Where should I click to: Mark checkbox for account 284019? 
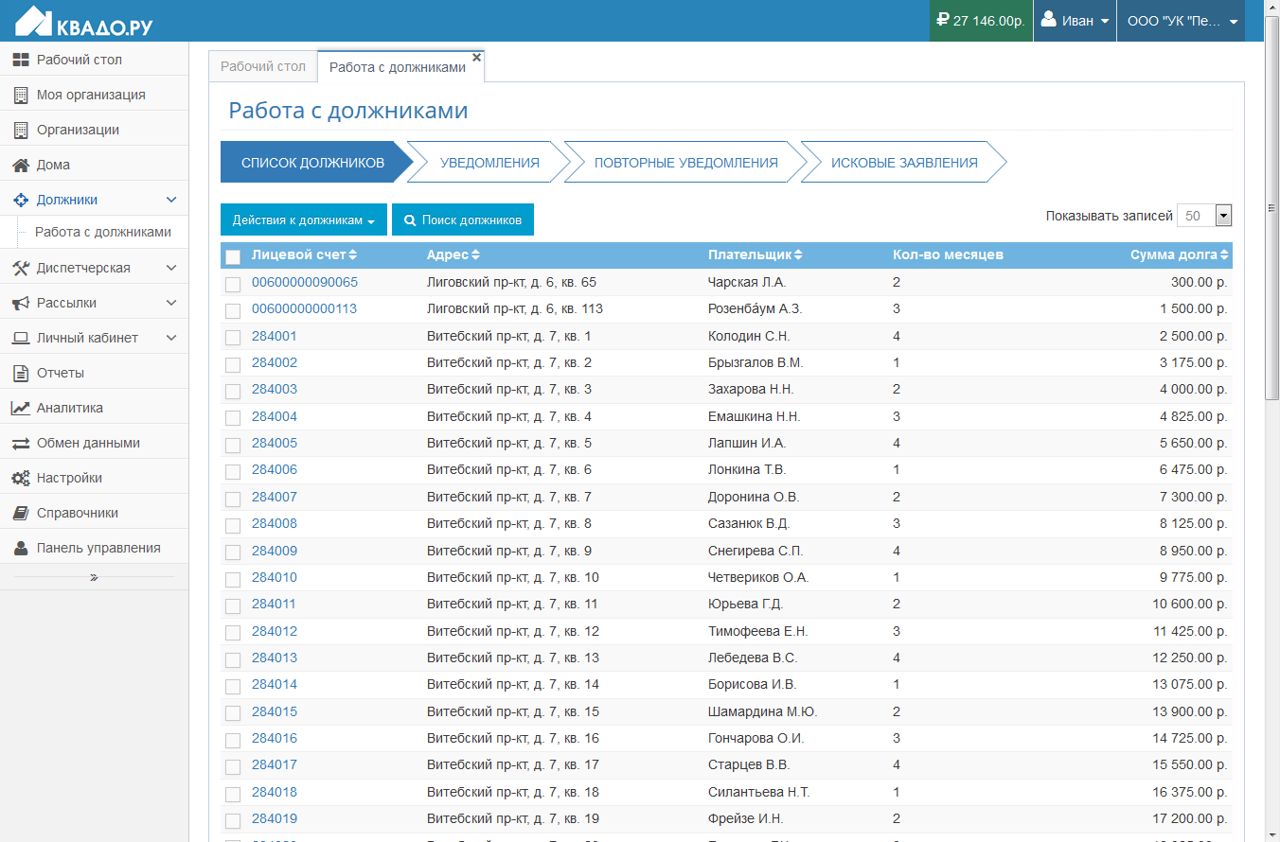coord(233,820)
